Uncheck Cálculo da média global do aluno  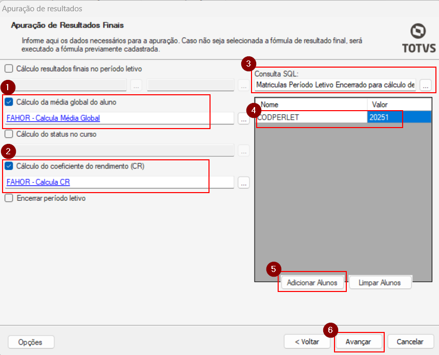pos(9,102)
